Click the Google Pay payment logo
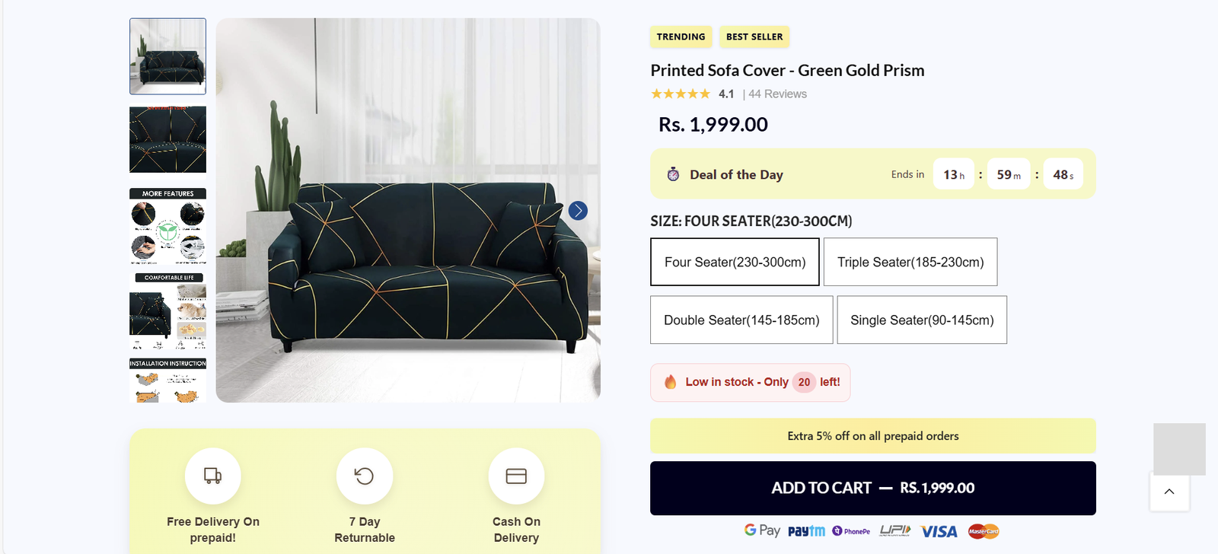 coord(762,530)
